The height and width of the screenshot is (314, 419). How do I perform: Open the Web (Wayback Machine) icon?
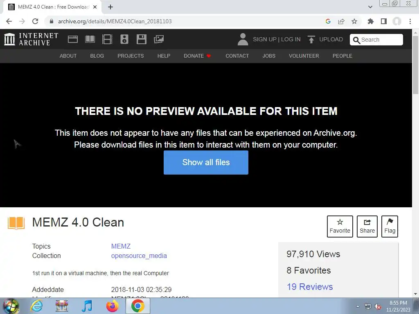73,39
